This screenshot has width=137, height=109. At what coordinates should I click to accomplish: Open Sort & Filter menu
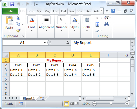point(107,18)
